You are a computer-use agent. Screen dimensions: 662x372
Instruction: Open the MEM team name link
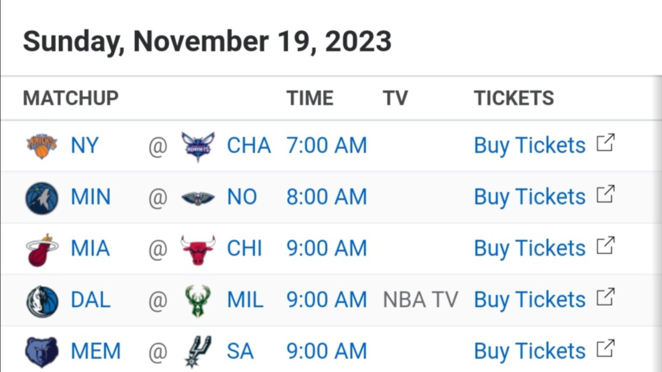pos(96,351)
